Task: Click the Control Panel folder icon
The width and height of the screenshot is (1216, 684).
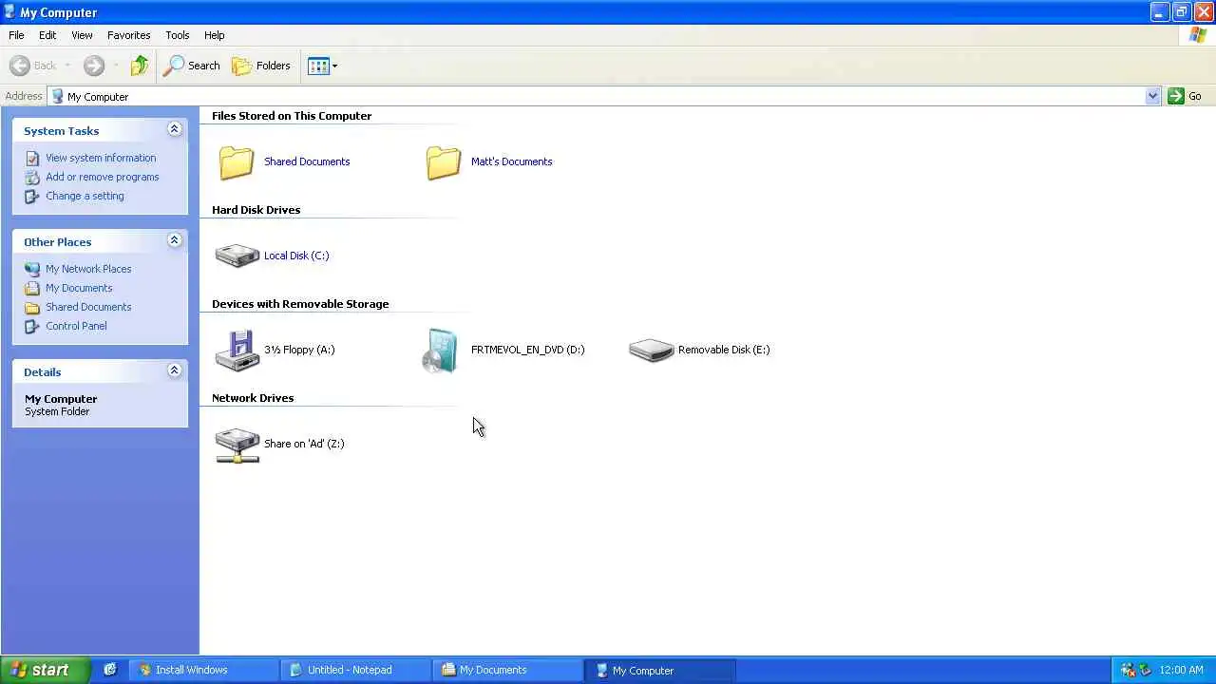Action: (33, 326)
